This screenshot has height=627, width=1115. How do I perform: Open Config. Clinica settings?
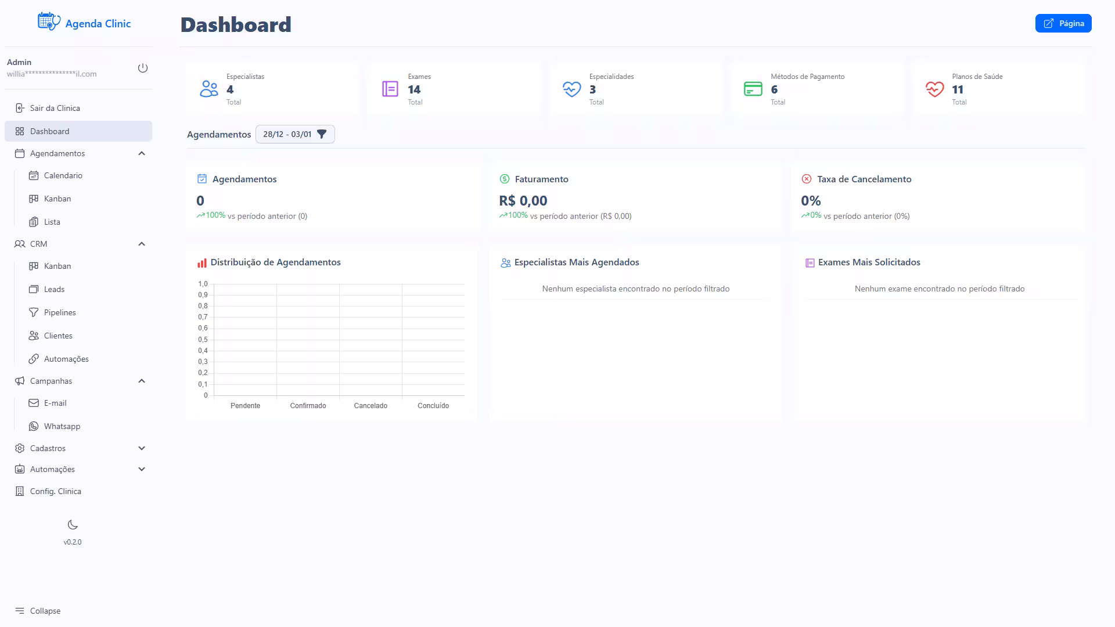(x=78, y=491)
